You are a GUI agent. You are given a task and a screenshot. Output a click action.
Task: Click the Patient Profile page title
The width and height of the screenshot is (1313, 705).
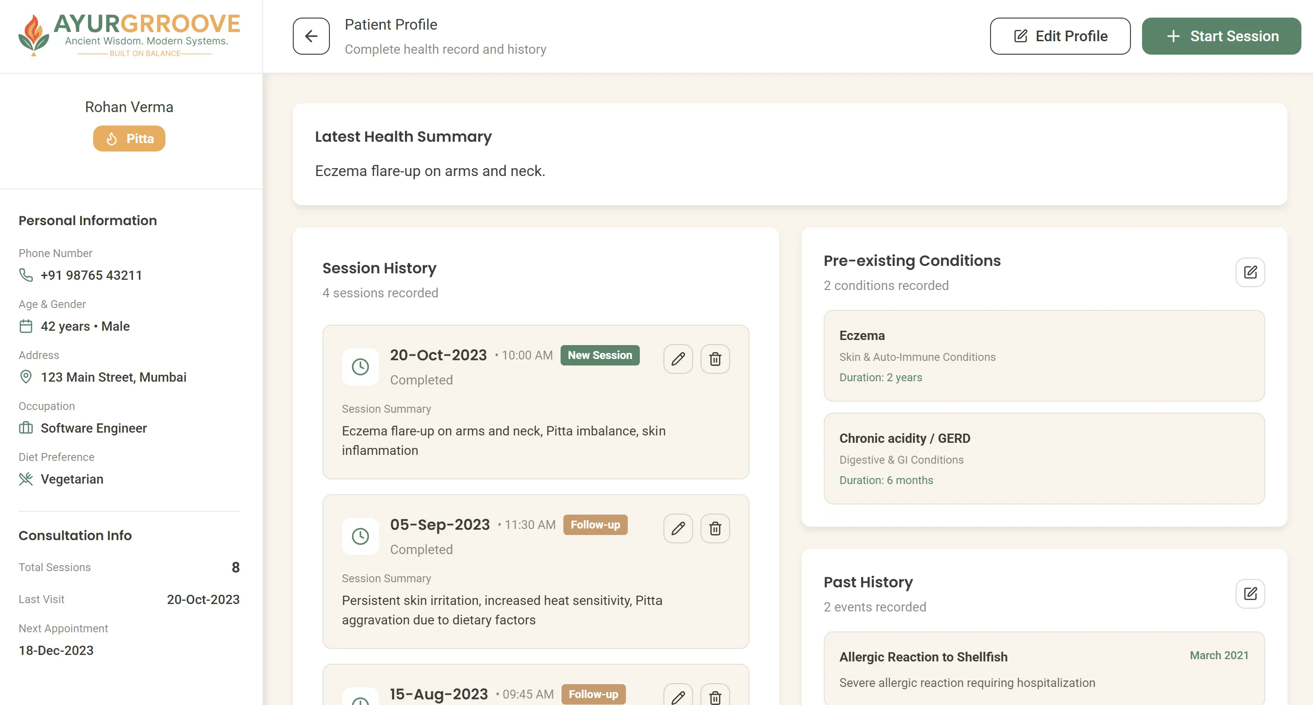click(391, 25)
